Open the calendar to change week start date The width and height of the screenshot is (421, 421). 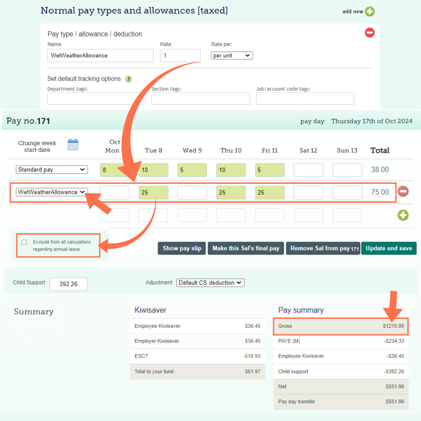point(73,144)
